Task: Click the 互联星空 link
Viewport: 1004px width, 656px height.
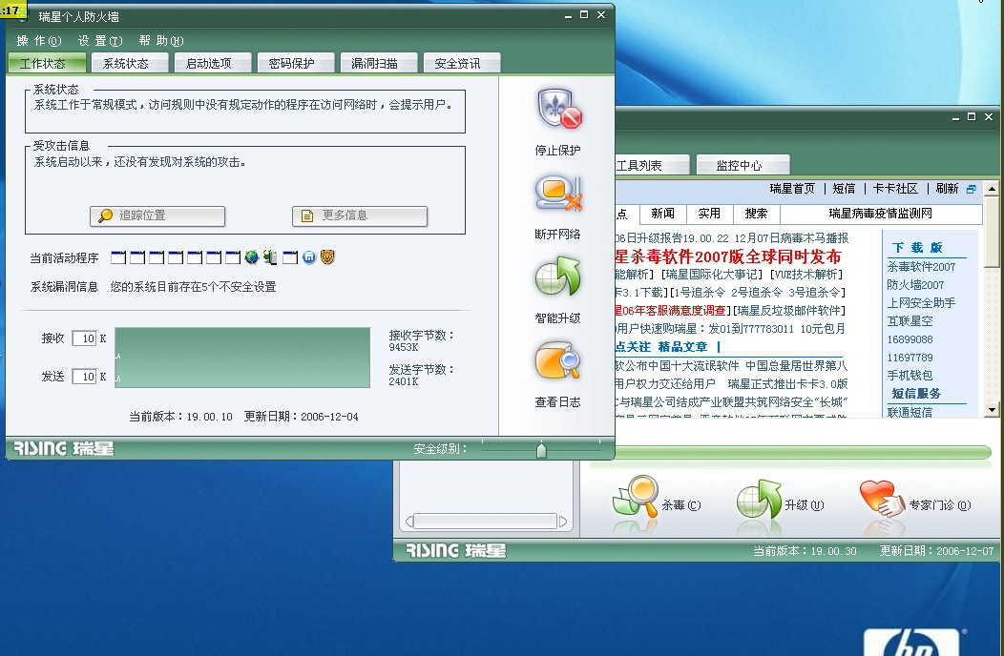Action: tap(910, 320)
